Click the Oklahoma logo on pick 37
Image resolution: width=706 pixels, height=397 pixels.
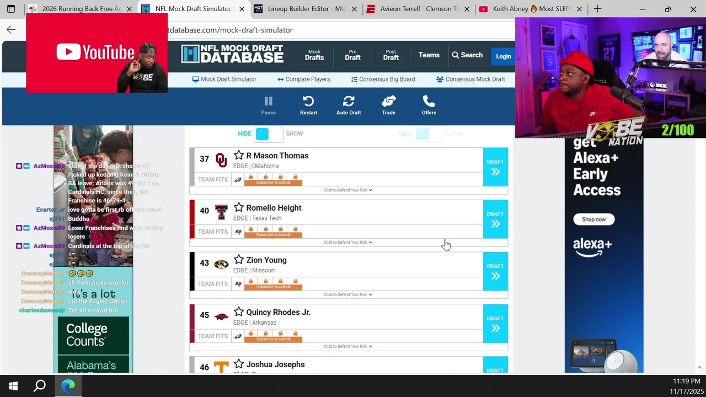(221, 160)
